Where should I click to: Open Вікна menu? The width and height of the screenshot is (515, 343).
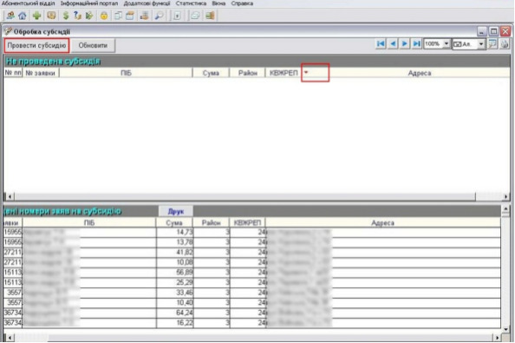pos(218,3)
